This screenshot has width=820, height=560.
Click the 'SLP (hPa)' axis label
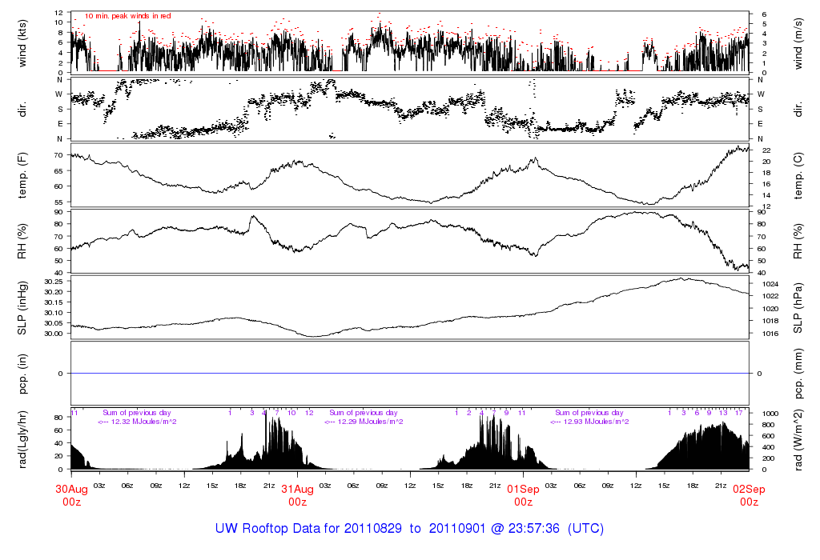pyautogui.click(x=798, y=308)
